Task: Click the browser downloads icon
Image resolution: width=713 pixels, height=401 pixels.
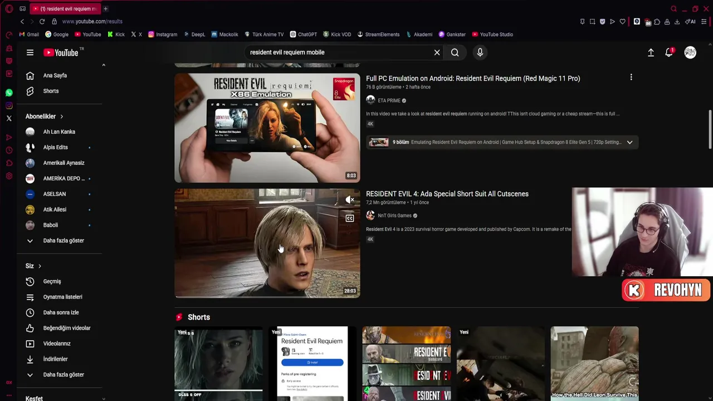Action: [677, 22]
